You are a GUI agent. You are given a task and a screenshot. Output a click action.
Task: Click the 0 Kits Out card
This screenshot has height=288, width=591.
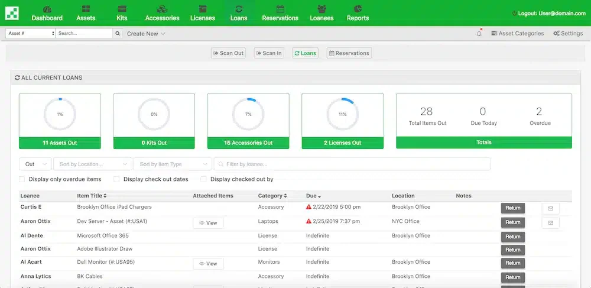click(x=154, y=121)
